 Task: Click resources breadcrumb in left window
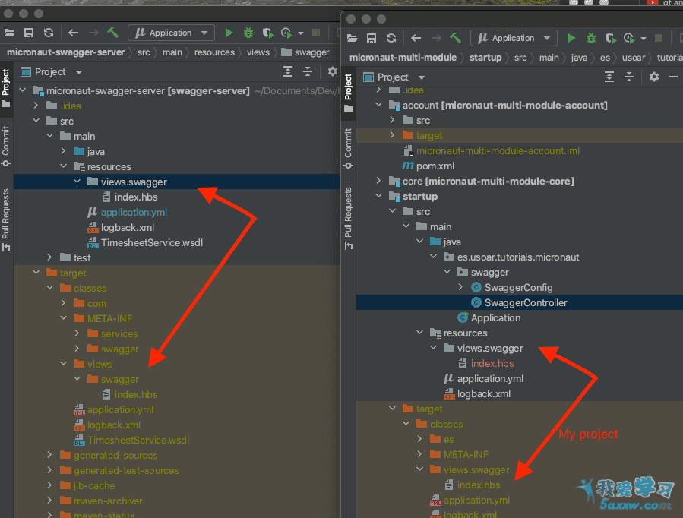214,52
